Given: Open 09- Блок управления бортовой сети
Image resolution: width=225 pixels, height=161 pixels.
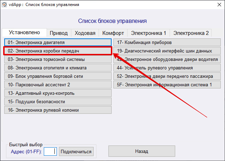Looking at the screenshot, I should [x=58, y=76].
